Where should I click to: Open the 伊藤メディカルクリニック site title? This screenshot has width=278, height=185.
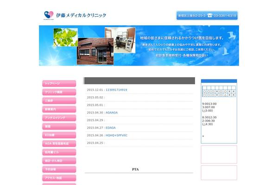(x=81, y=15)
